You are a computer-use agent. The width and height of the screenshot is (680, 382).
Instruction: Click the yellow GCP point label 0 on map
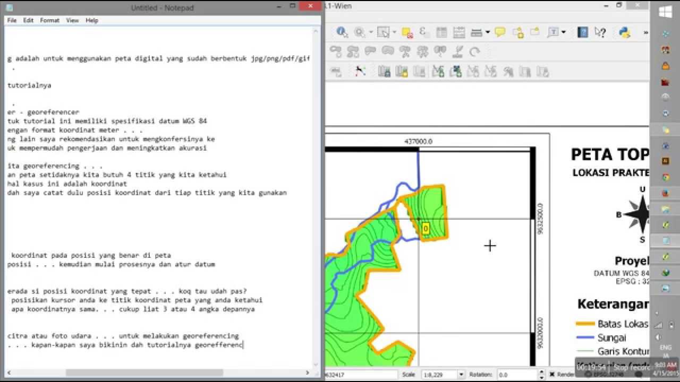426,229
